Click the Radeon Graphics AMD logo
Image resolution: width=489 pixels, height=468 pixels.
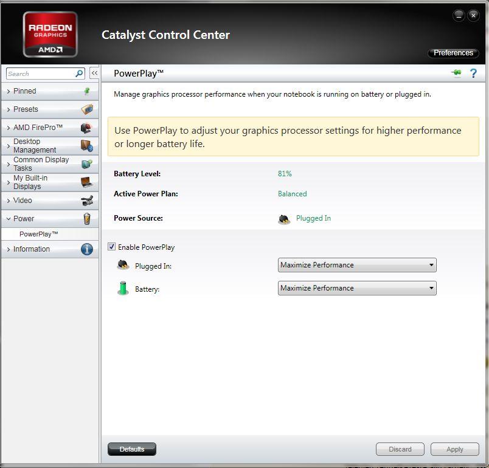pos(50,35)
